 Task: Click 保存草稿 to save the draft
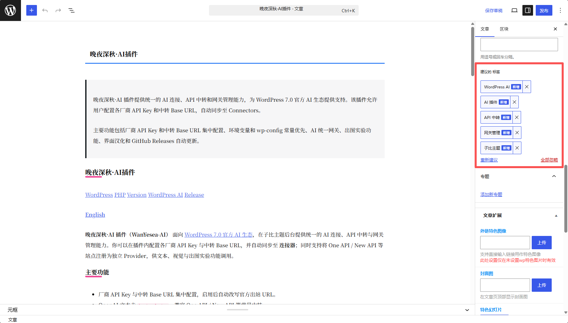pyautogui.click(x=494, y=11)
